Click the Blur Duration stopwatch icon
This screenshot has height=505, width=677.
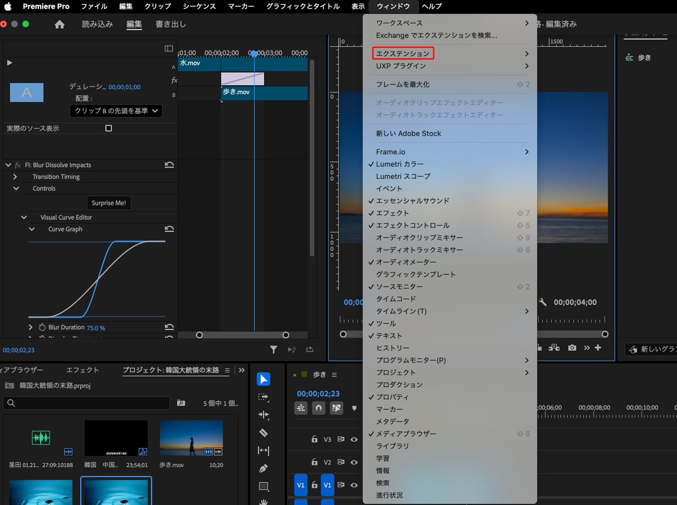pyautogui.click(x=42, y=327)
